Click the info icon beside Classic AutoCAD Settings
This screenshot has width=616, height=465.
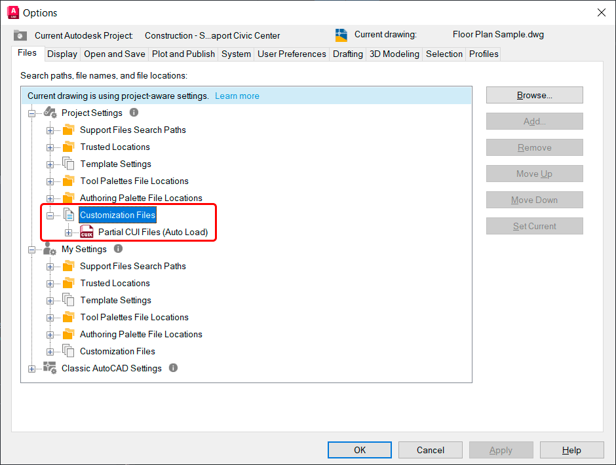173,367
